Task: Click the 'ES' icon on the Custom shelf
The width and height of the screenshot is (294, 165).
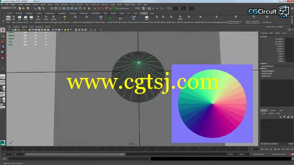Action: coord(65,18)
